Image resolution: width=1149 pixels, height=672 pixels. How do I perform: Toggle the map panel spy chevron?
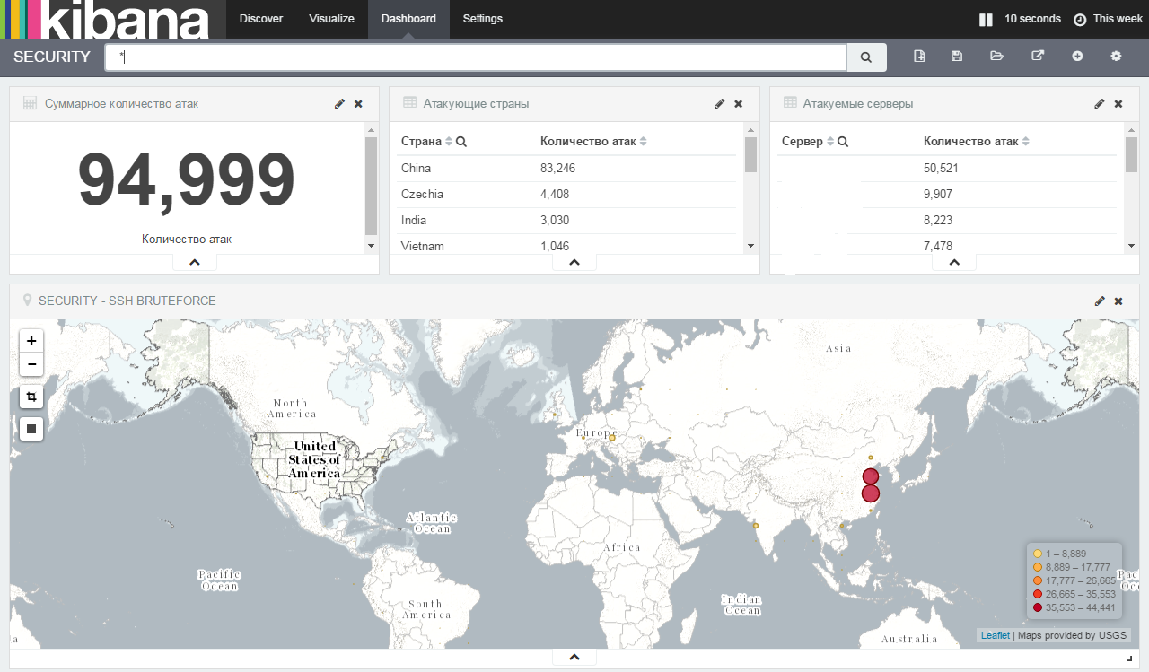click(x=574, y=658)
